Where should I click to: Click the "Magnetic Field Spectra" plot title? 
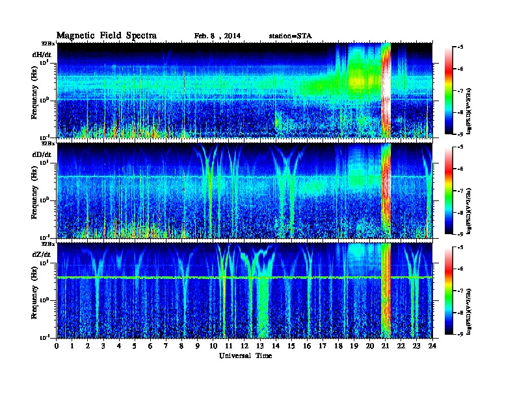pyautogui.click(x=106, y=36)
